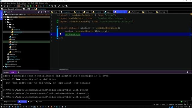Open the 'start' run configuration dropdown
The height and width of the screenshot is (108, 192).
point(22,6)
